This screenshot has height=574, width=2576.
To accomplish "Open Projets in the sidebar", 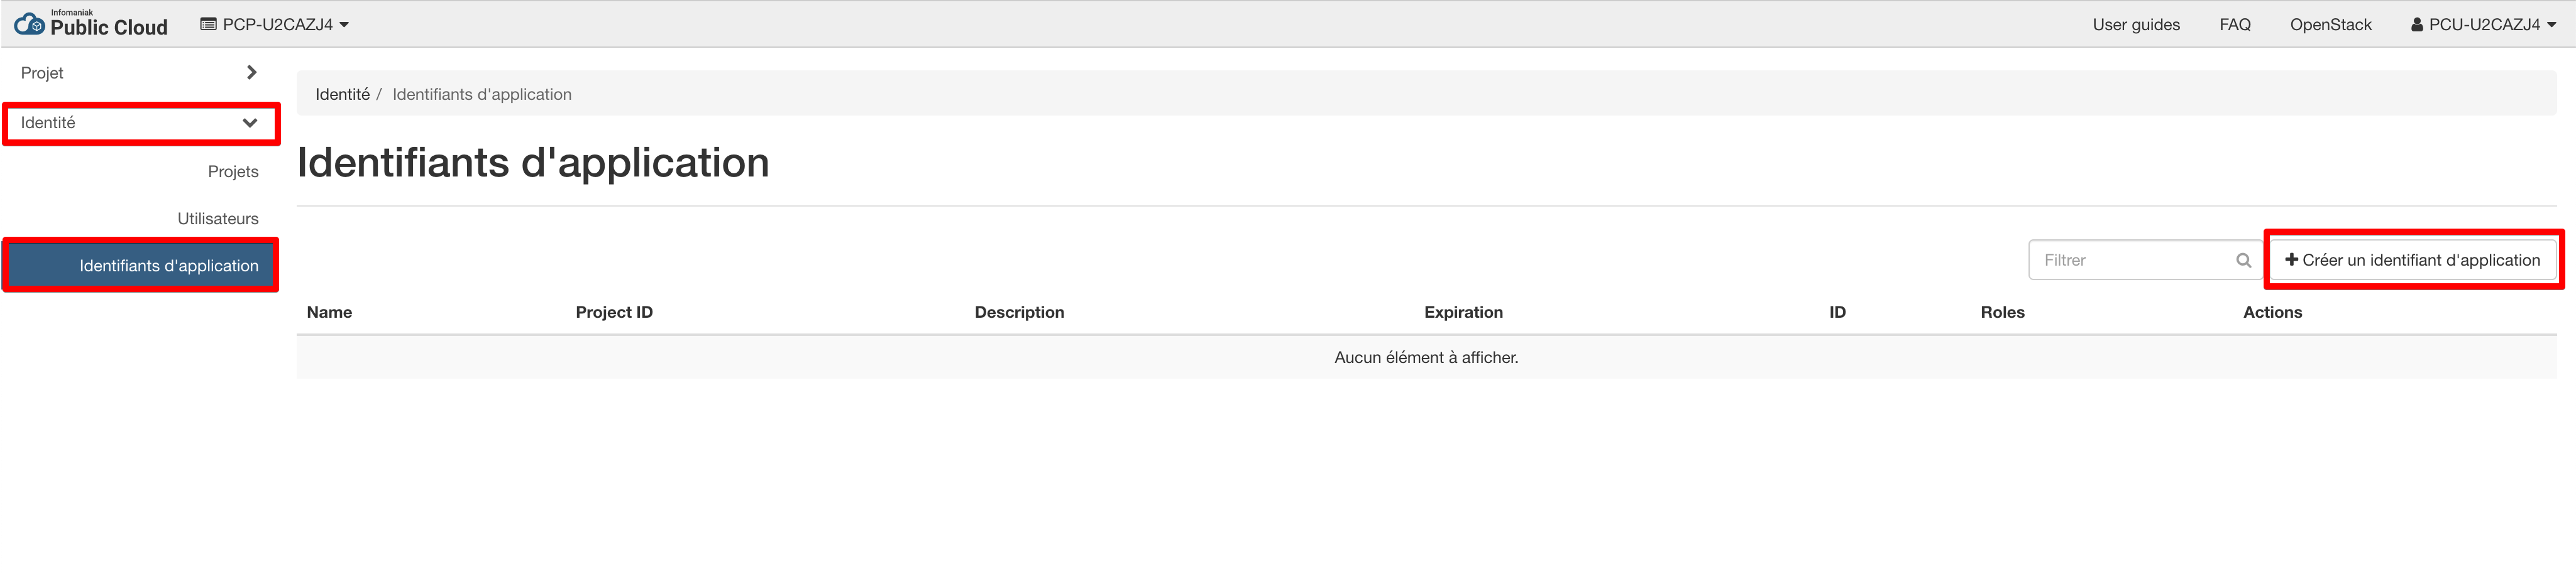I will (233, 171).
